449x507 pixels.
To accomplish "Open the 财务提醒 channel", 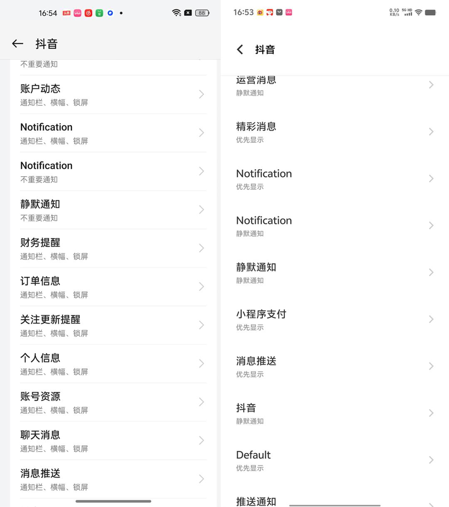I will click(x=113, y=248).
